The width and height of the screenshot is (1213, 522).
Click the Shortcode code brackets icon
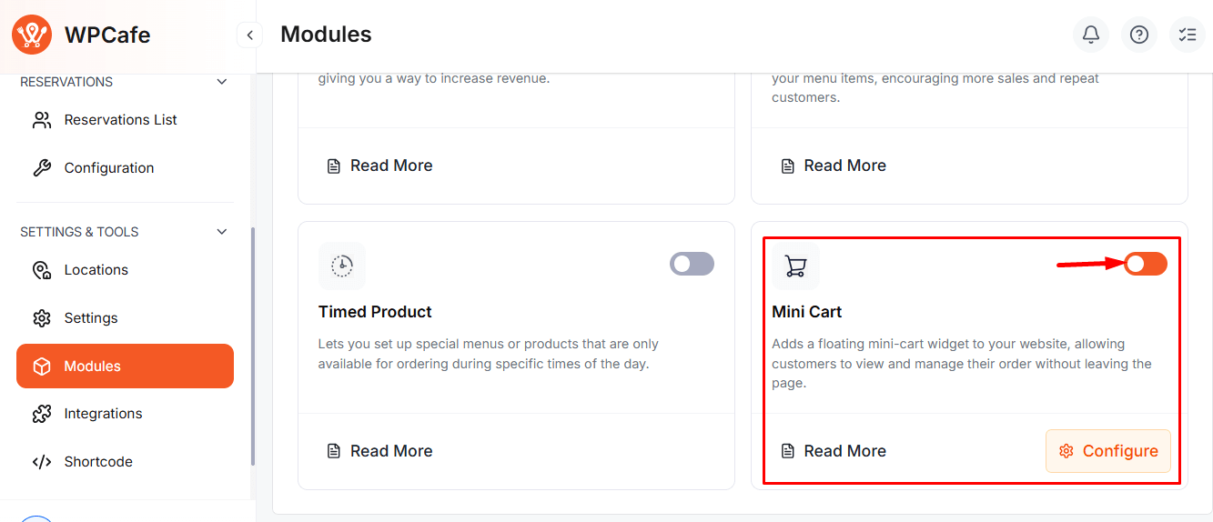42,462
